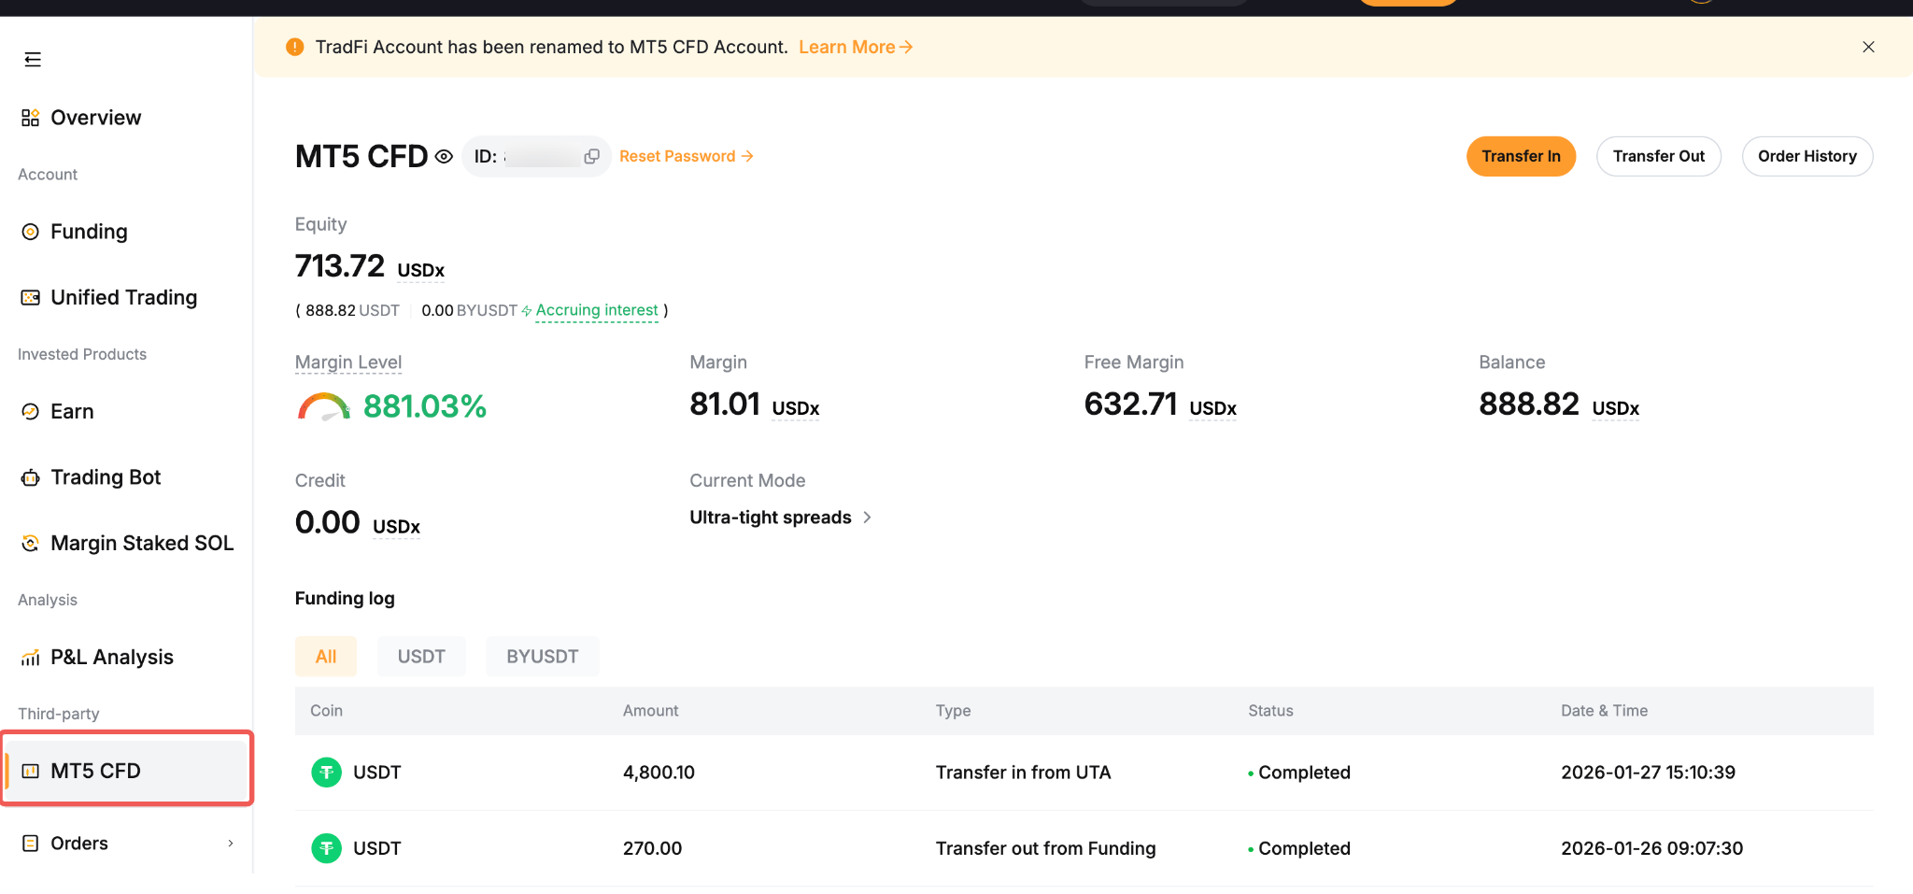Click the 881.03% margin level value
1913x894 pixels.
[425, 406]
